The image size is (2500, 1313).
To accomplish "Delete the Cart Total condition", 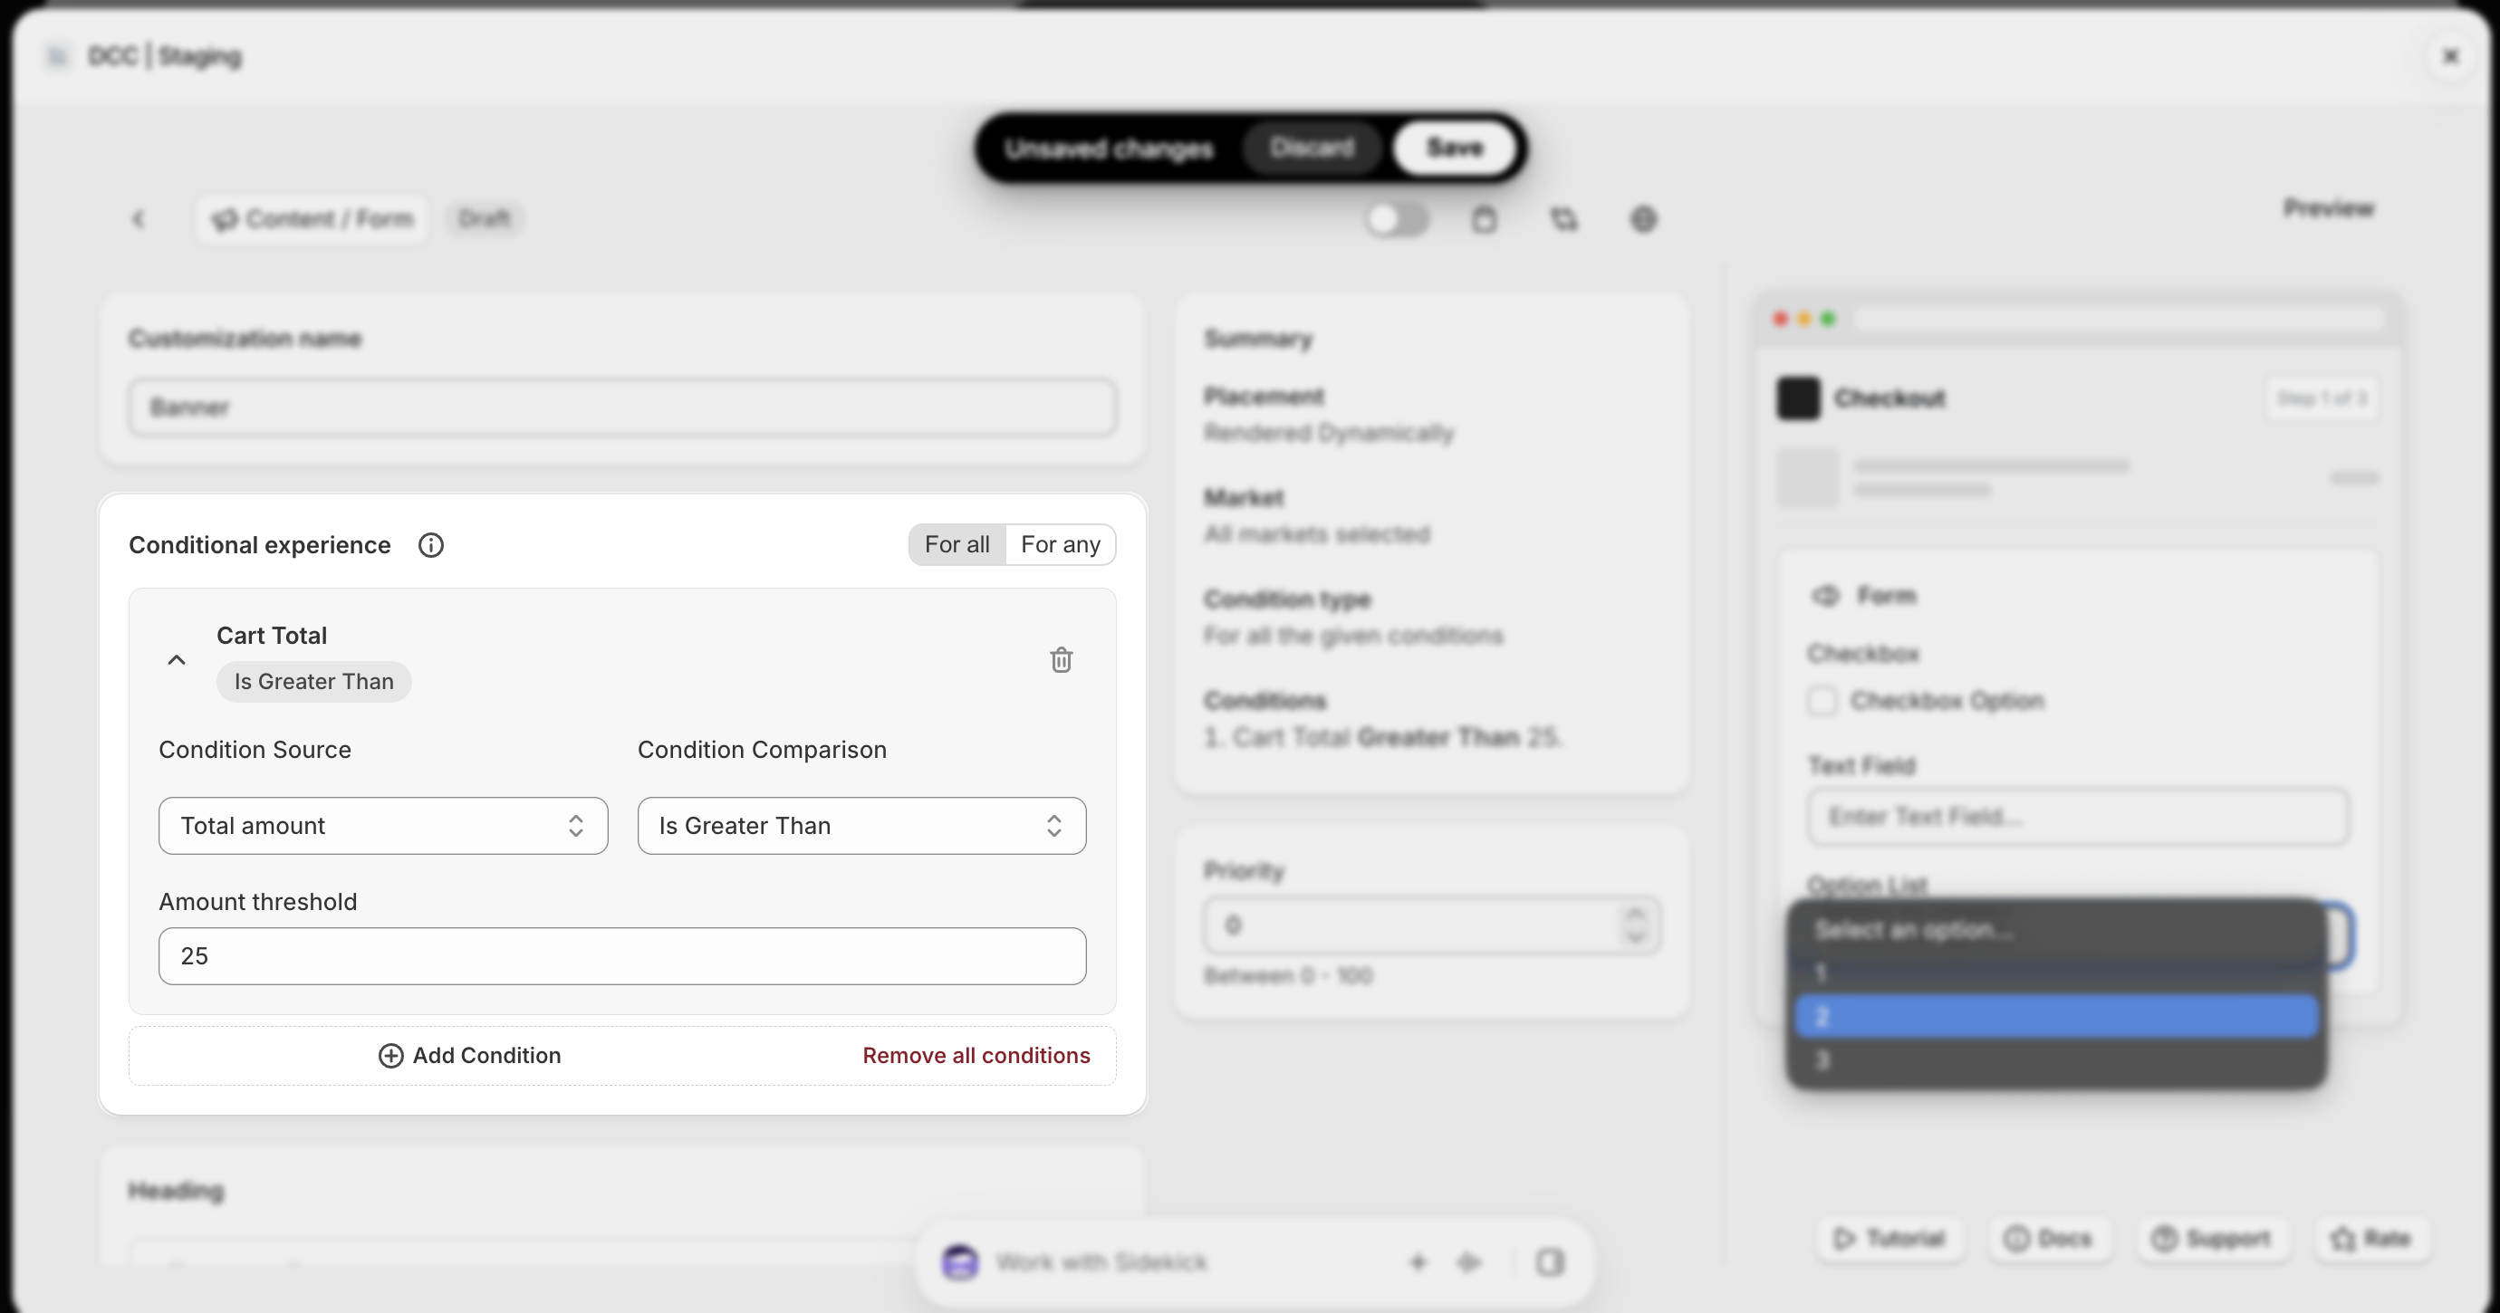I will (x=1061, y=660).
